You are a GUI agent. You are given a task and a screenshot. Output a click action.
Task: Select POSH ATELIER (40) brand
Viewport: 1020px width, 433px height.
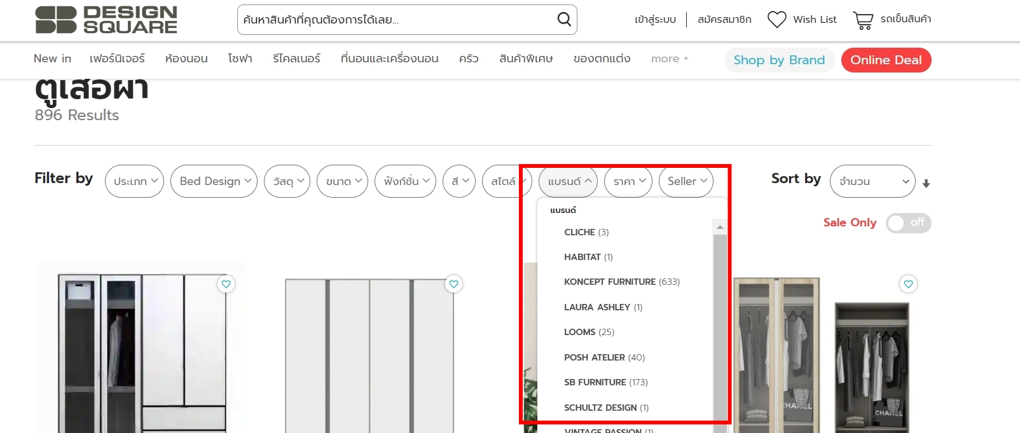[x=604, y=357]
